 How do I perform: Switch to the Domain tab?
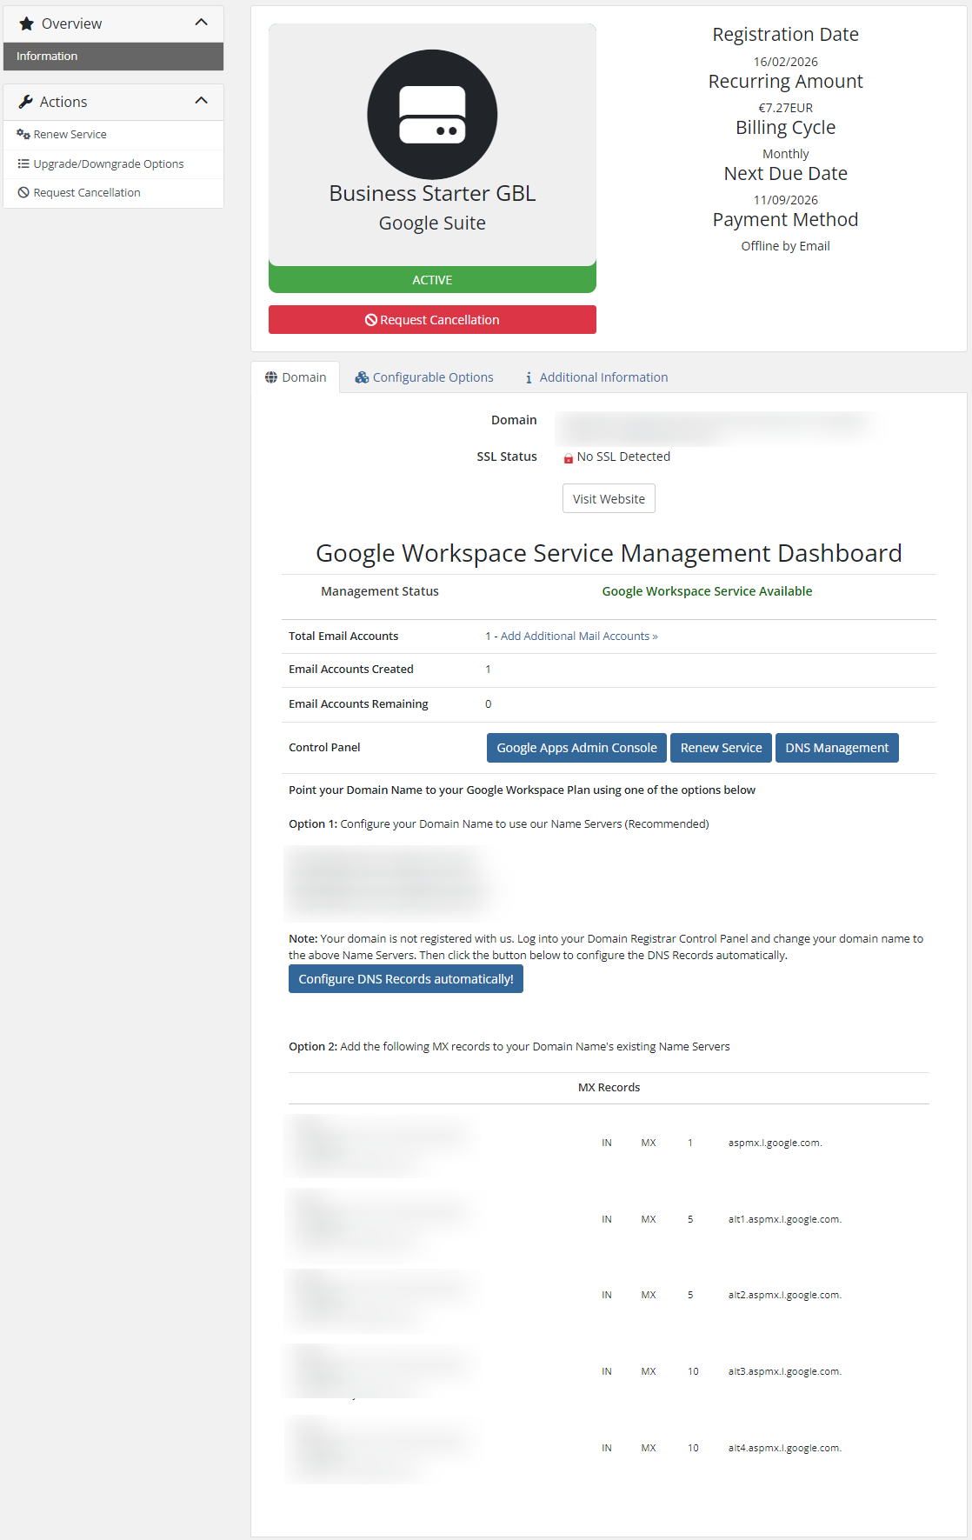pyautogui.click(x=296, y=377)
